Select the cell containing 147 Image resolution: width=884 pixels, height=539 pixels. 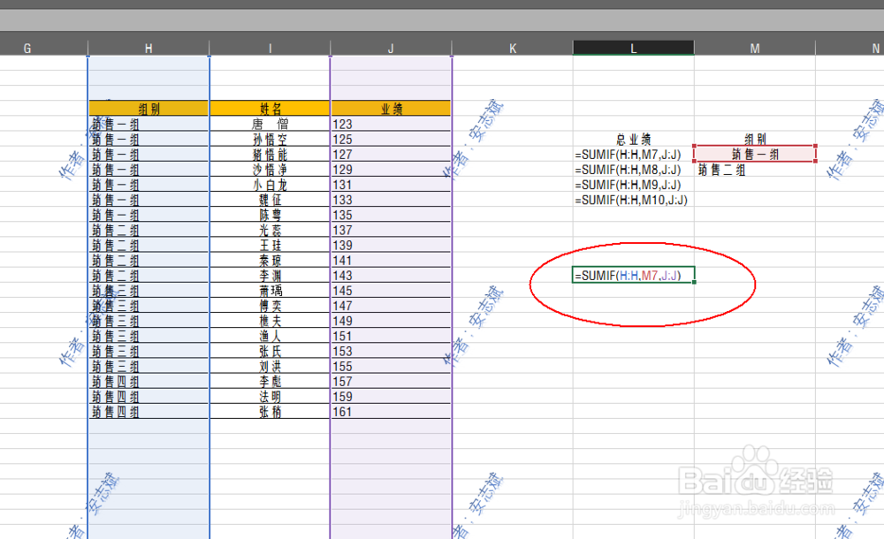click(391, 306)
